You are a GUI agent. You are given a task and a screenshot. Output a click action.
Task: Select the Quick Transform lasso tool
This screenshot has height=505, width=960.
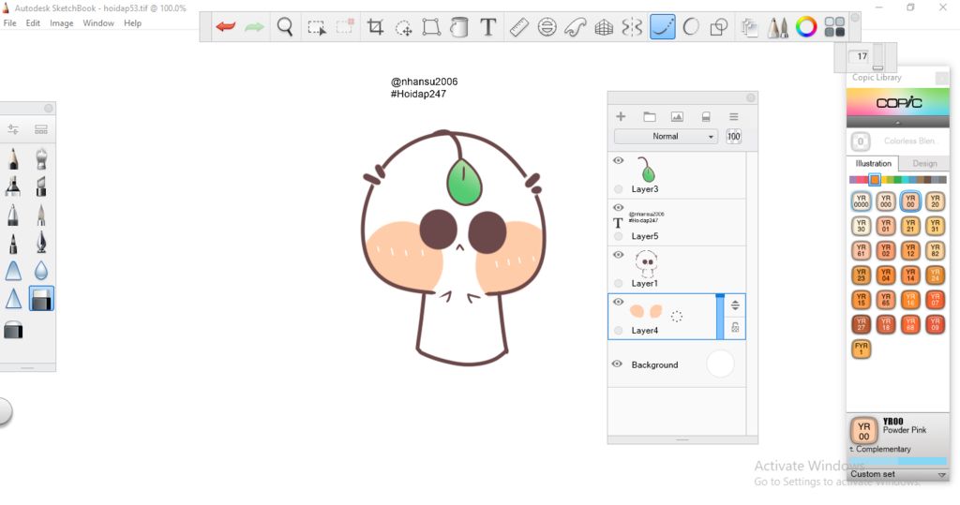coord(403,27)
